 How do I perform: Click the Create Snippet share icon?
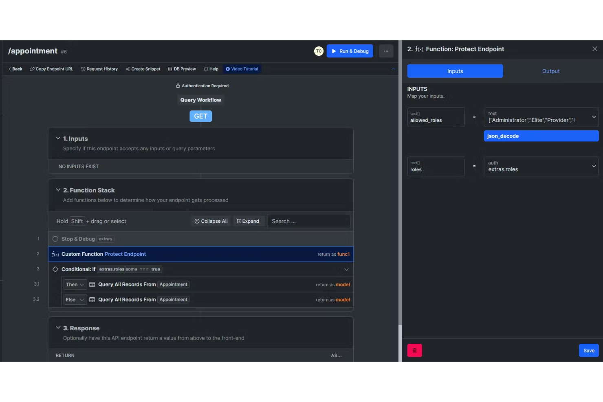tap(128, 69)
